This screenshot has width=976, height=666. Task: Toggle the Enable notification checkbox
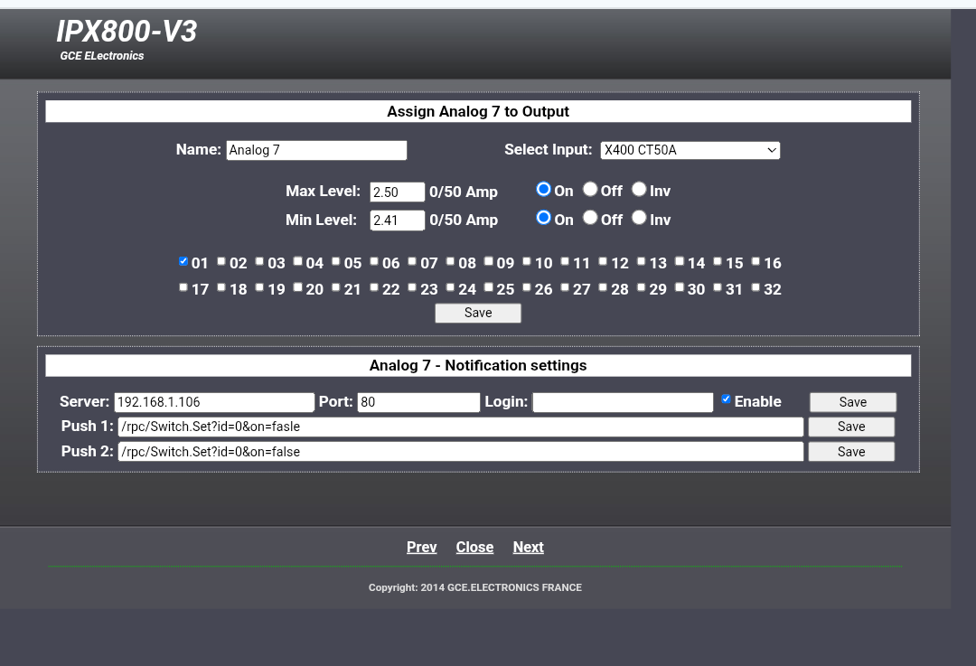tap(726, 399)
